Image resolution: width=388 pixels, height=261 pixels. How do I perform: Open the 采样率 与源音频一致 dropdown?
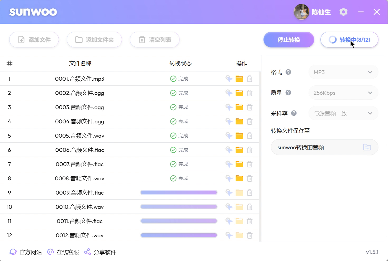(343, 113)
